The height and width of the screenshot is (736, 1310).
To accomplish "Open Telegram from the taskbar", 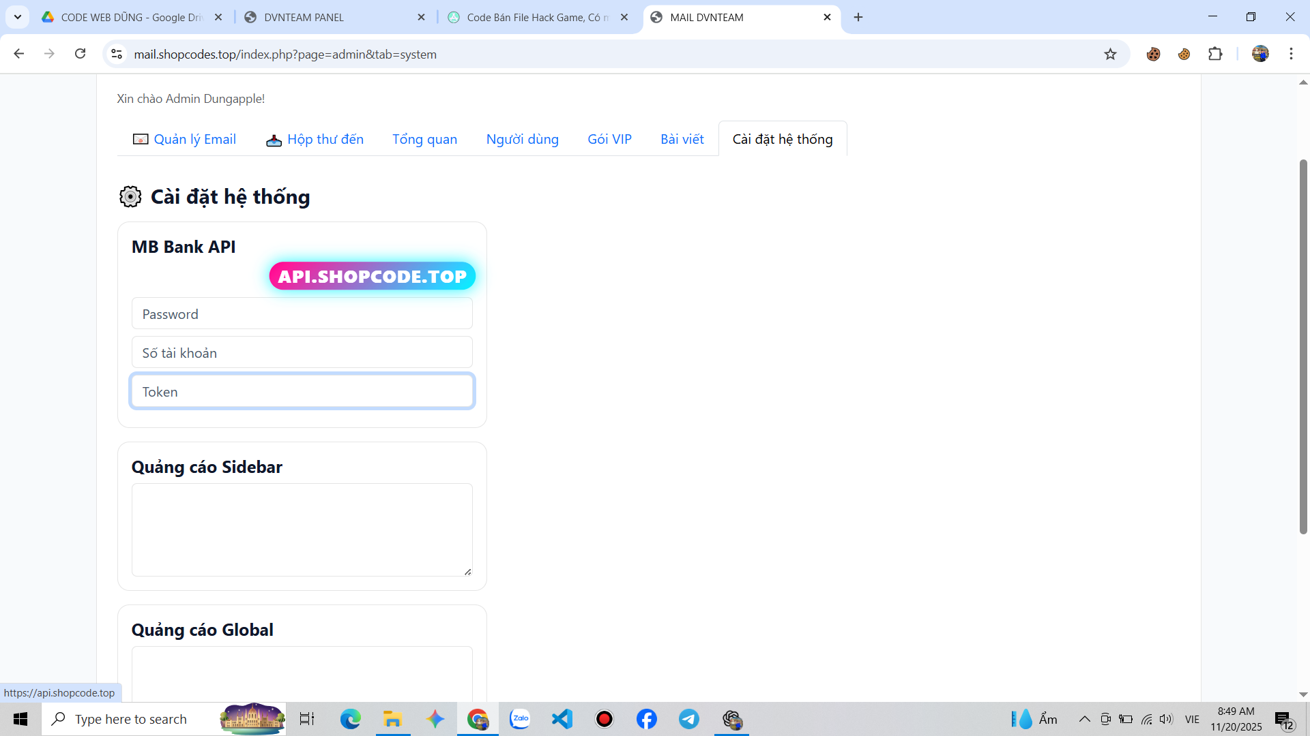I will pyautogui.click(x=689, y=719).
